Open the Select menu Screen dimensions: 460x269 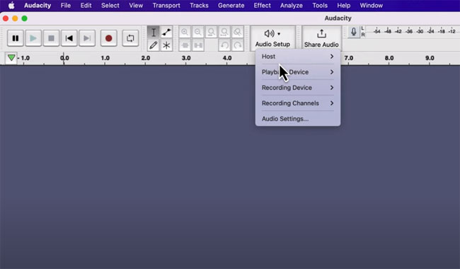tap(110, 6)
